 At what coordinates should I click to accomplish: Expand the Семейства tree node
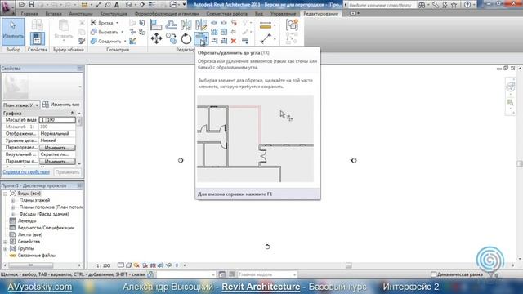pyautogui.click(x=6, y=242)
